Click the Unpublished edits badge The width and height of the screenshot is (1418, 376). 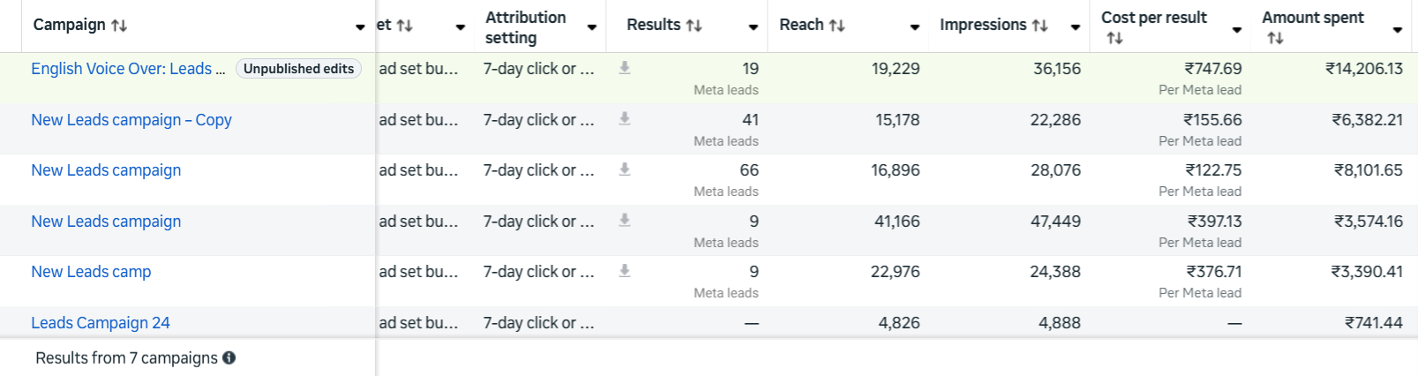pos(298,69)
